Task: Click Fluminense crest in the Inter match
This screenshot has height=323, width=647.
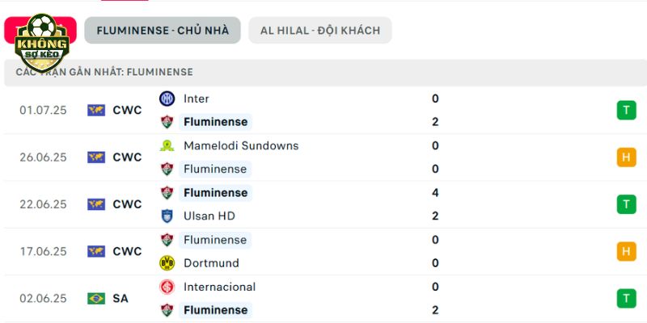Action: click(167, 122)
